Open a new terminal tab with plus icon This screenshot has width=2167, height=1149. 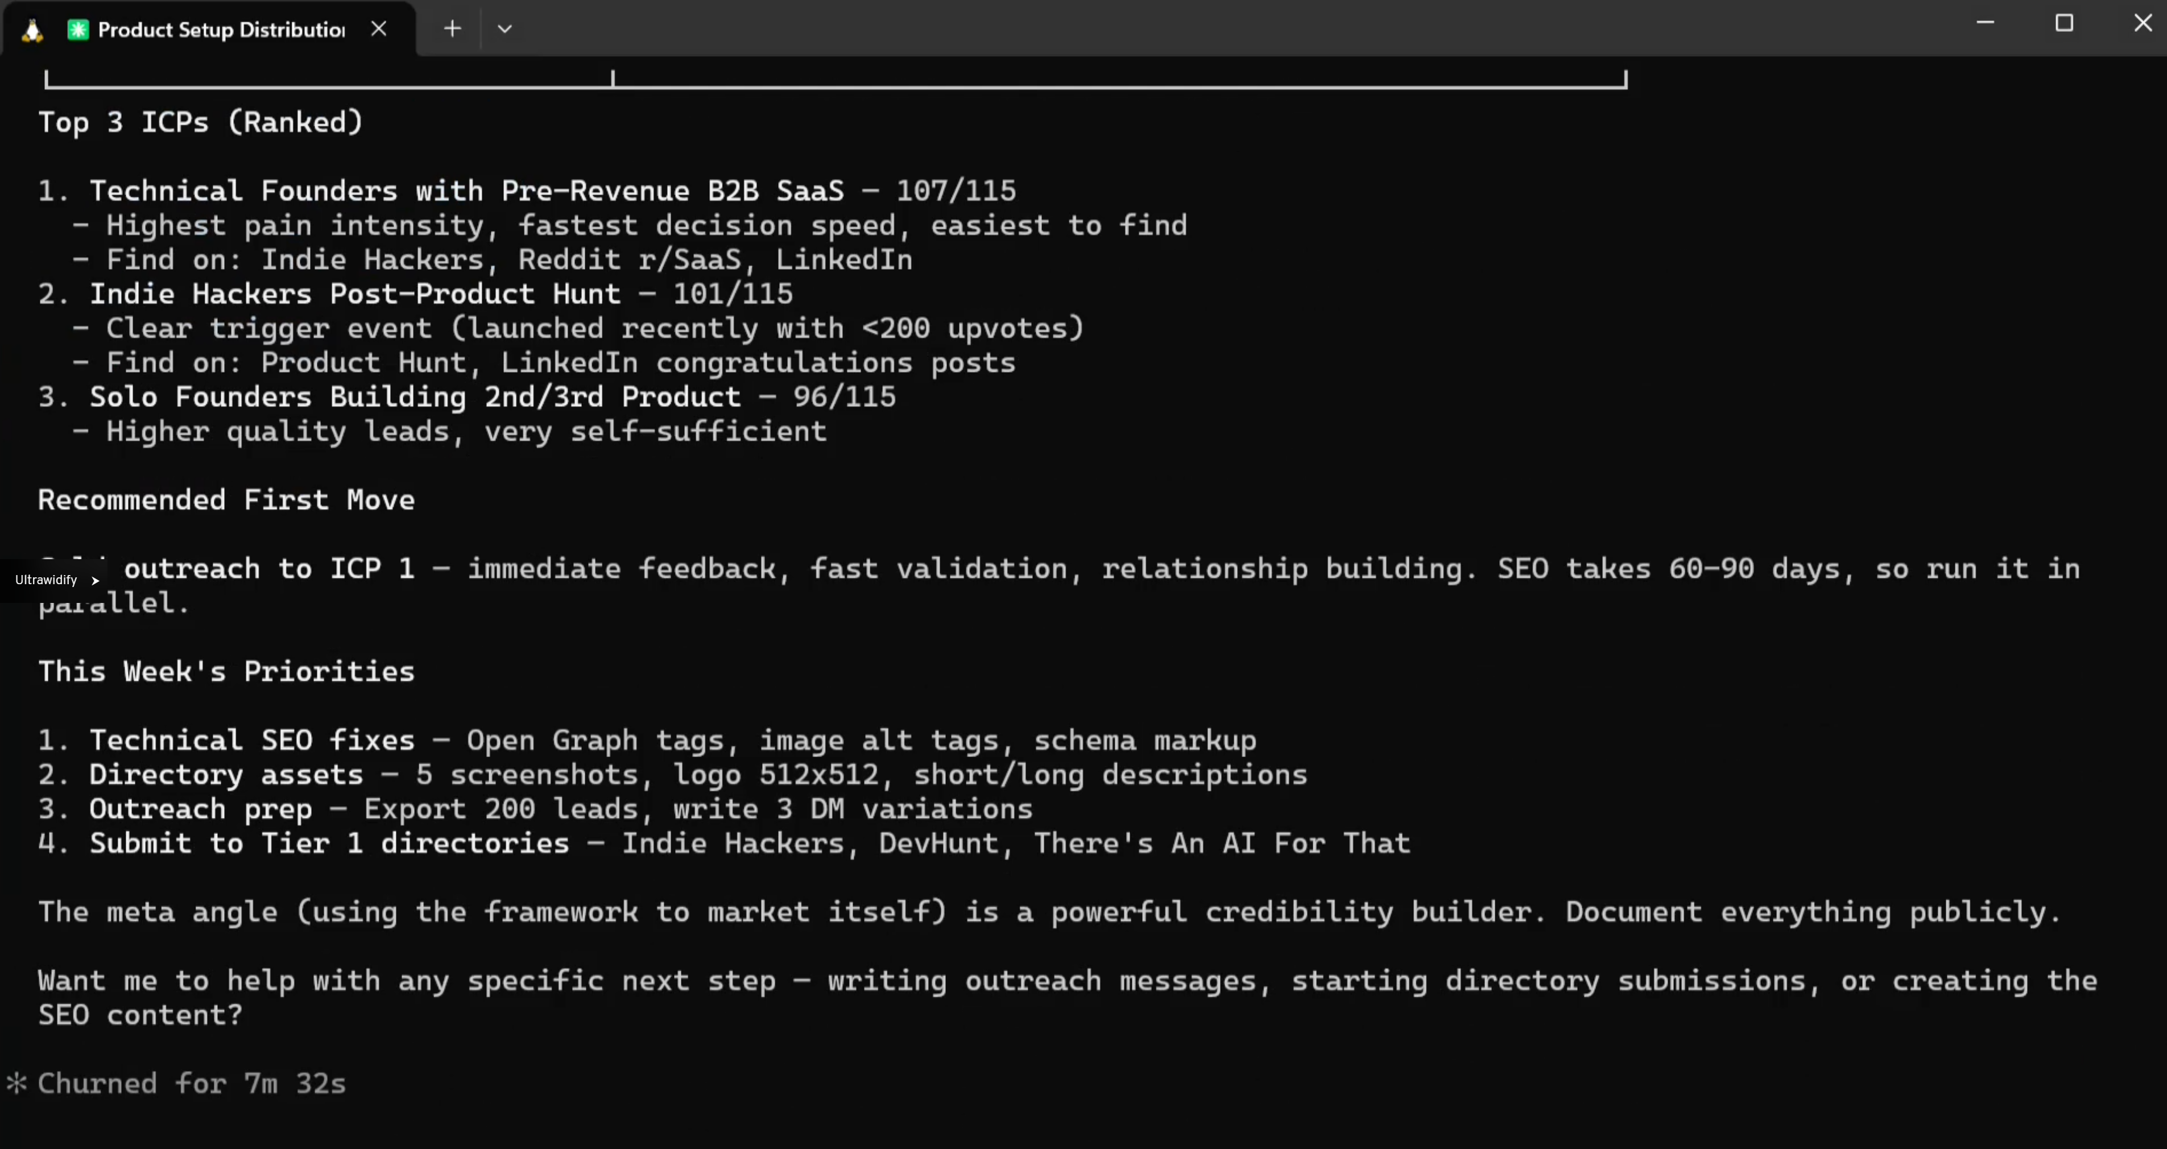[x=452, y=28]
